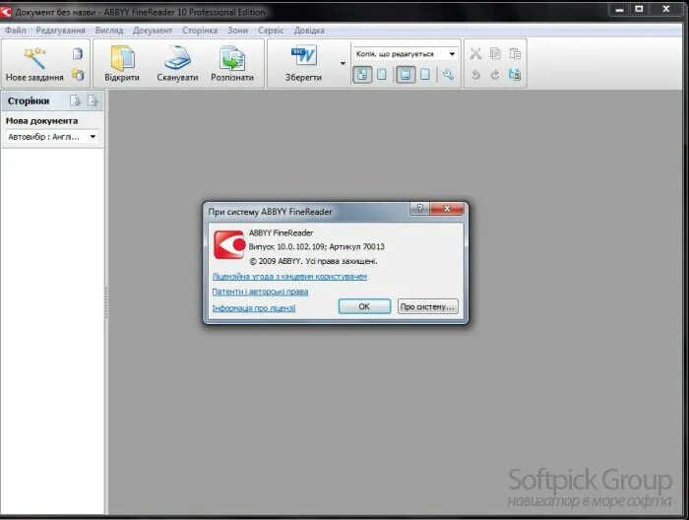Click the Redo arrow icon
The image size is (689, 520).
click(495, 74)
